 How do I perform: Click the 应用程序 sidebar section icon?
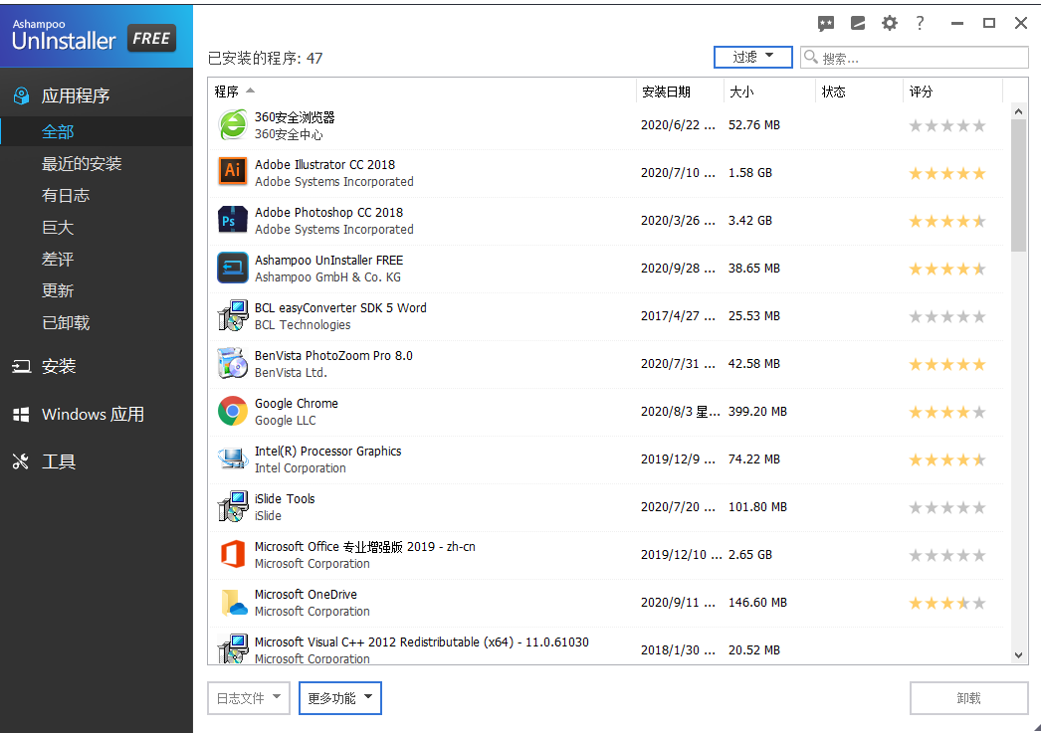(x=21, y=96)
